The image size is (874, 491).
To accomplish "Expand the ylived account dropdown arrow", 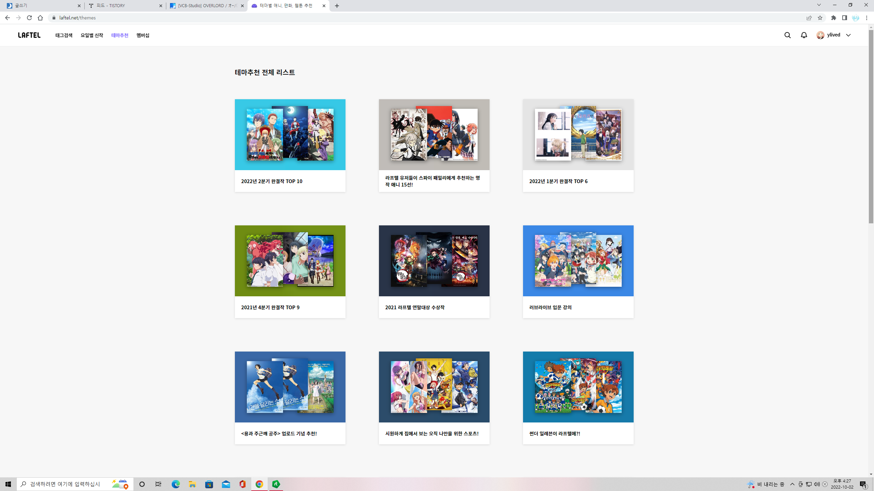I will (848, 35).
